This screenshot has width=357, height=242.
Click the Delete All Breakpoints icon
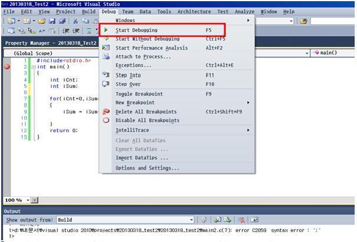point(106,112)
